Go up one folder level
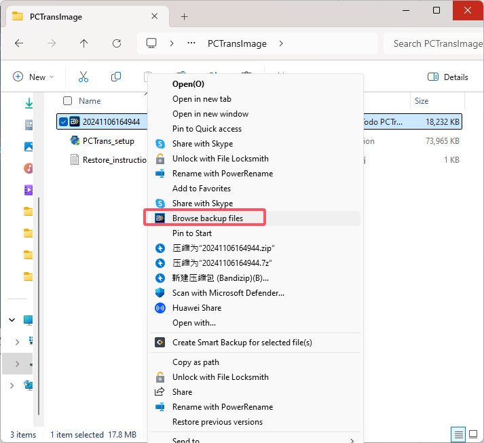The height and width of the screenshot is (443, 484). 83,43
